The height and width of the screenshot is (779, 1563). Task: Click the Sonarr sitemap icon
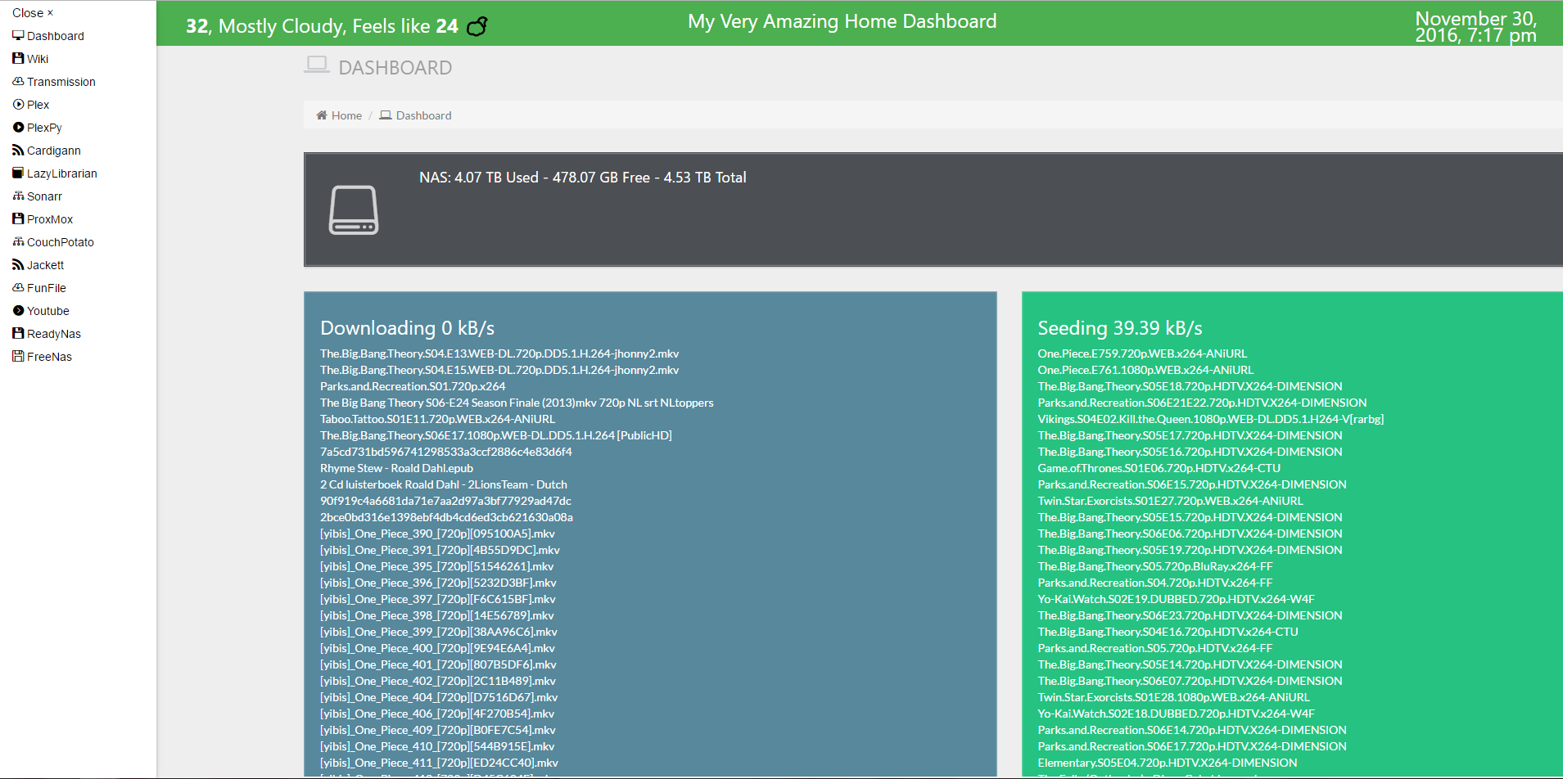pos(18,196)
